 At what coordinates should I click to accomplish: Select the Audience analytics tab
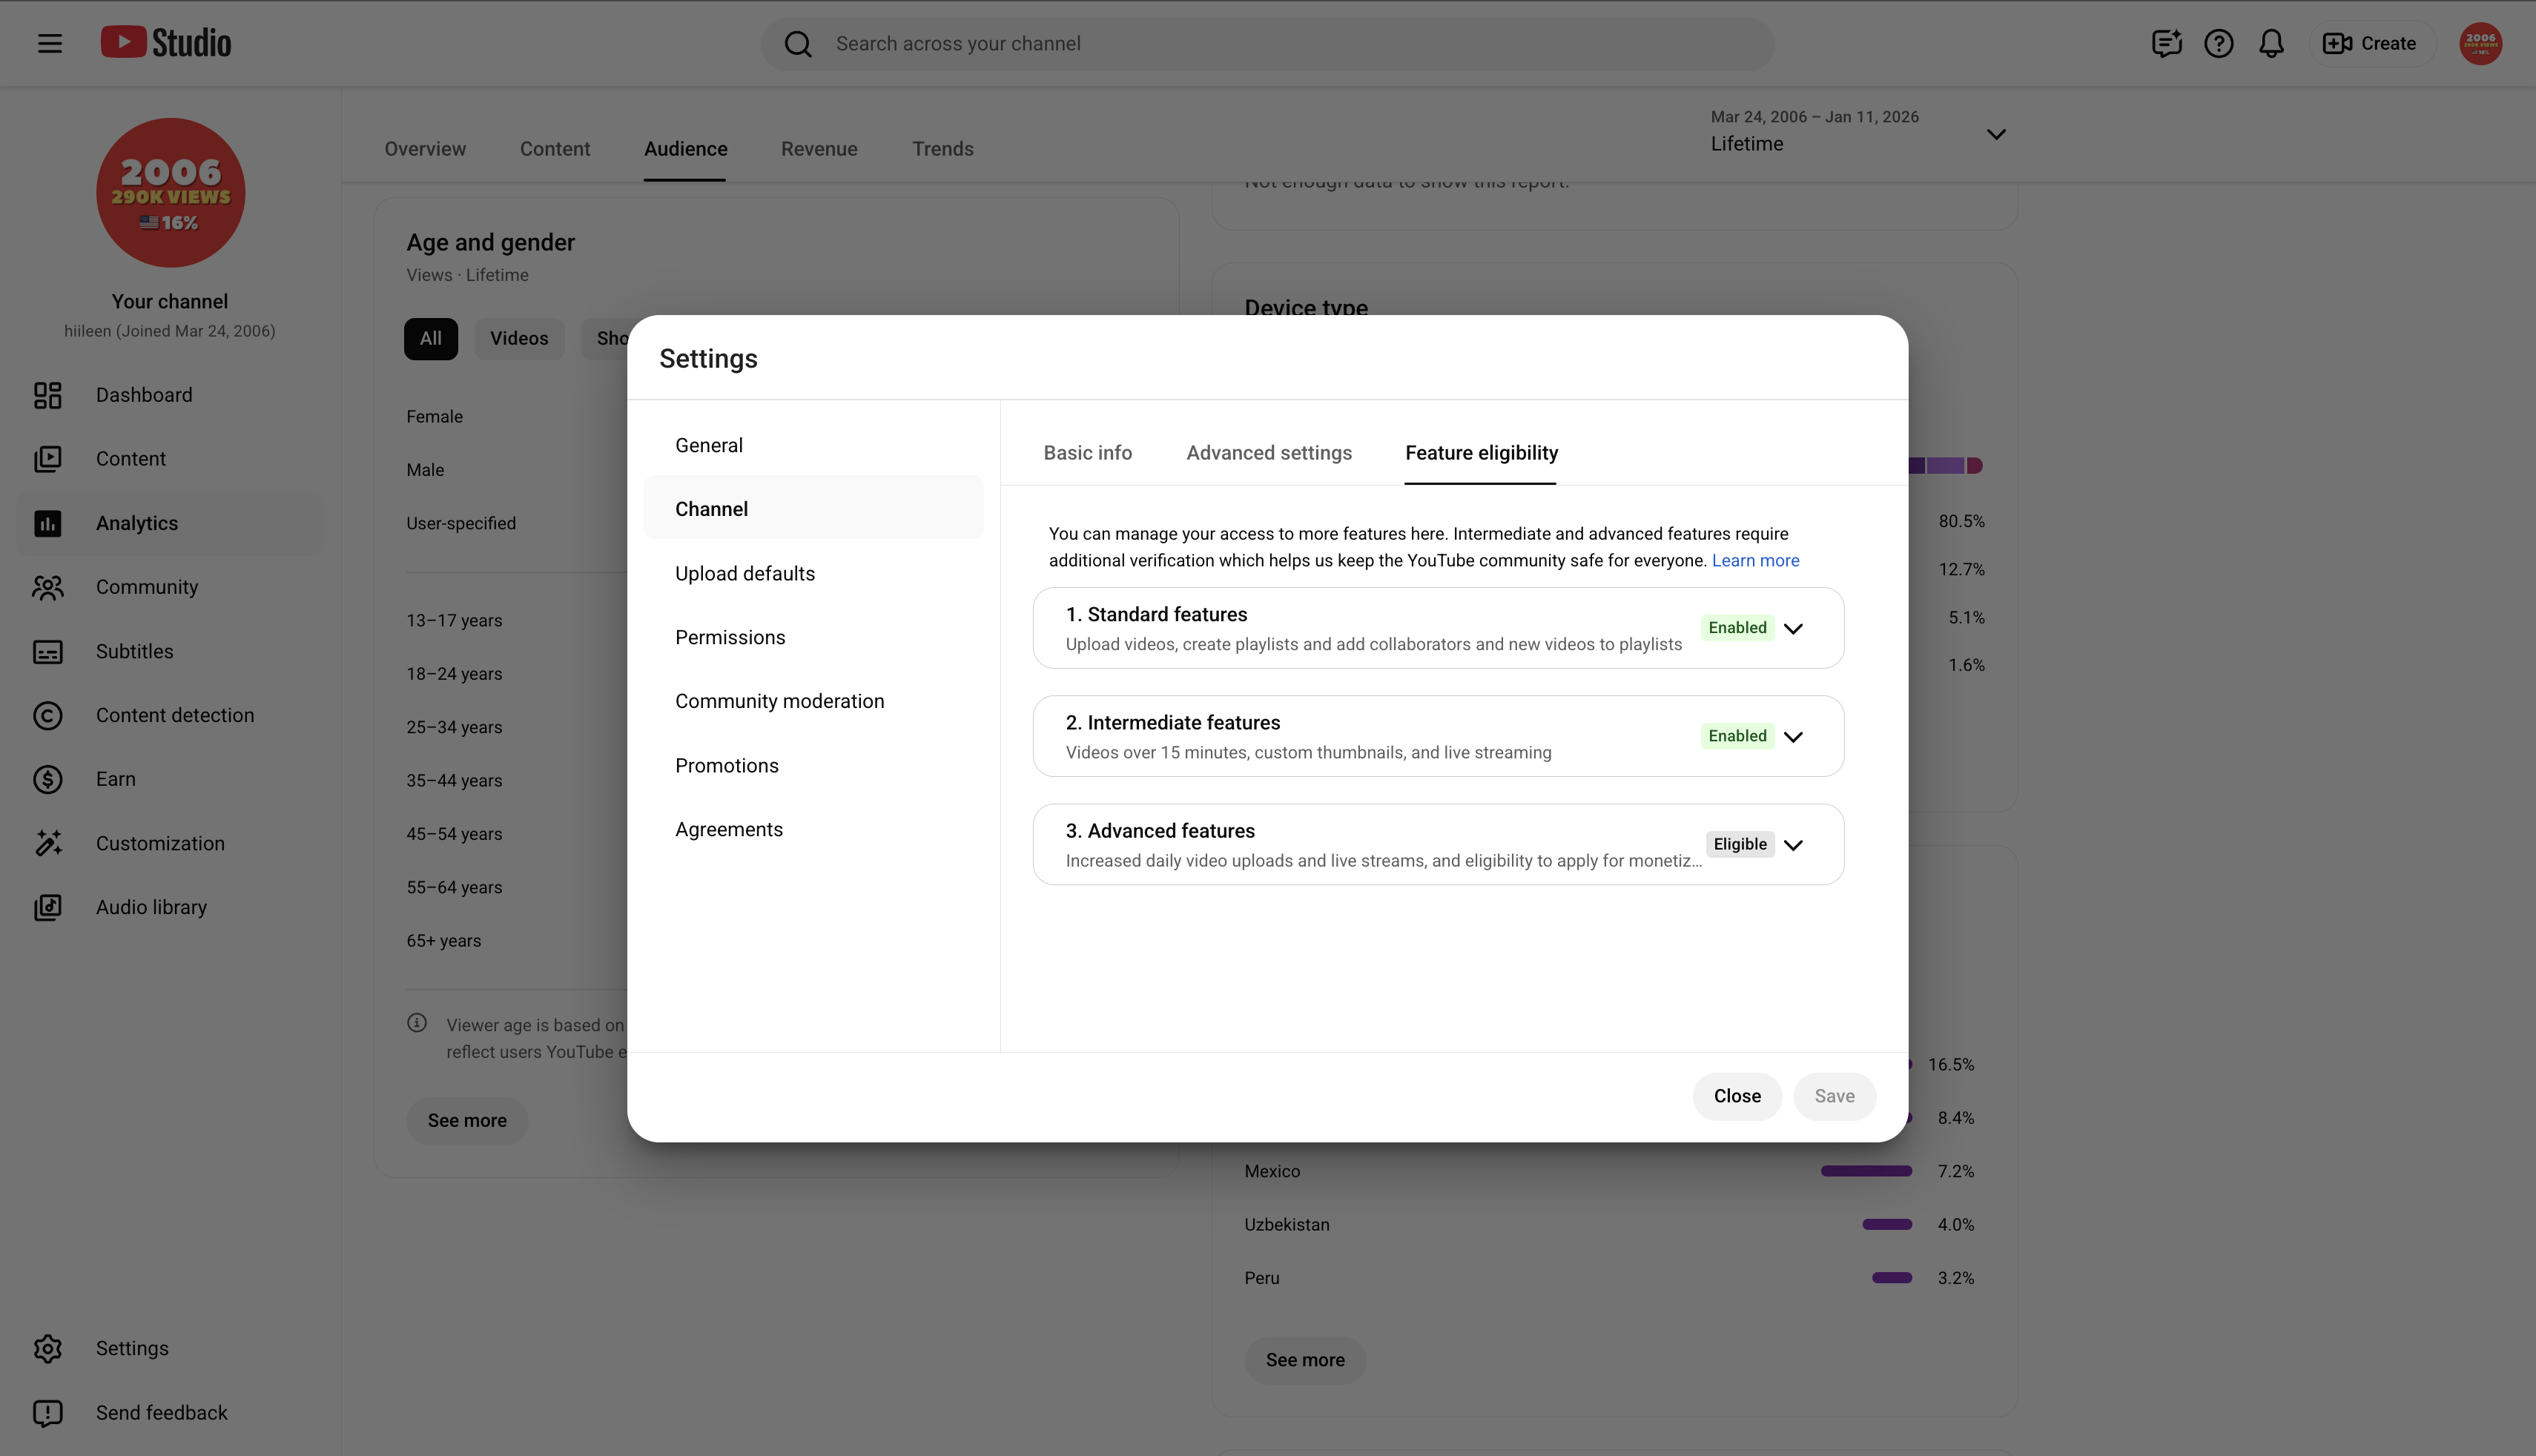(x=686, y=149)
